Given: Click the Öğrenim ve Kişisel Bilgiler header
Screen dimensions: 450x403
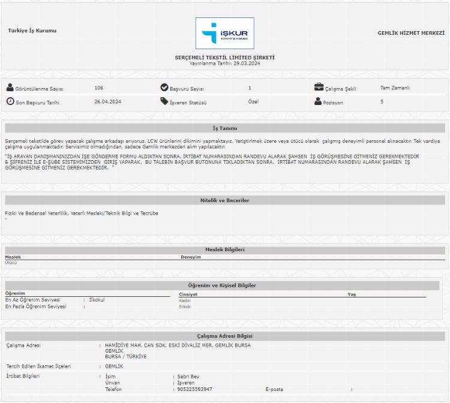Looking at the screenshot, I should pyautogui.click(x=225, y=285).
